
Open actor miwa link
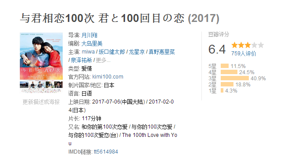(88, 52)
